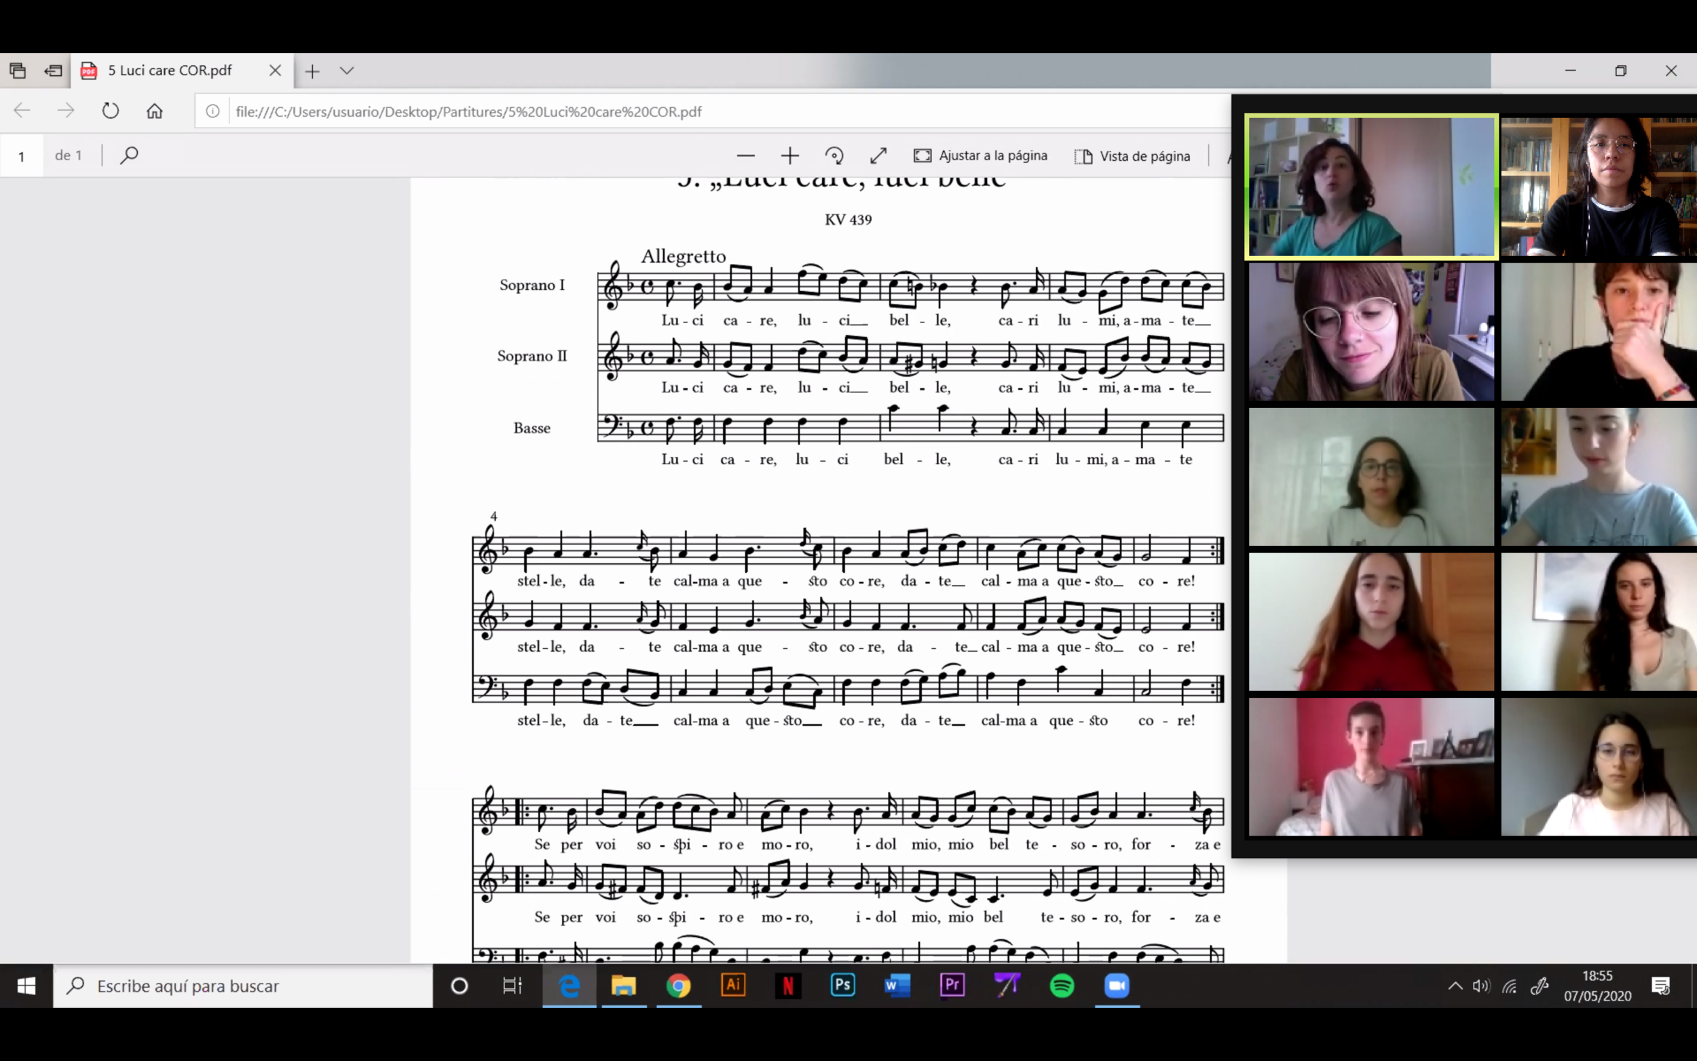Switch PDF to full screen view
This screenshot has width=1697, height=1061.
coord(878,155)
